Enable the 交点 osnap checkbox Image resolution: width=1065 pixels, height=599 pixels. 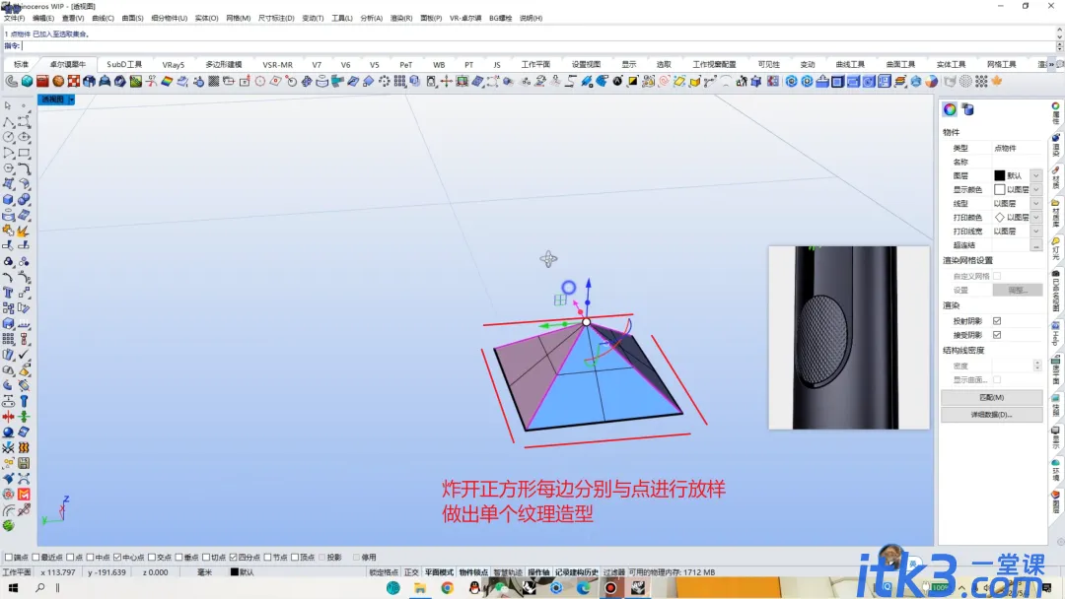(x=152, y=558)
